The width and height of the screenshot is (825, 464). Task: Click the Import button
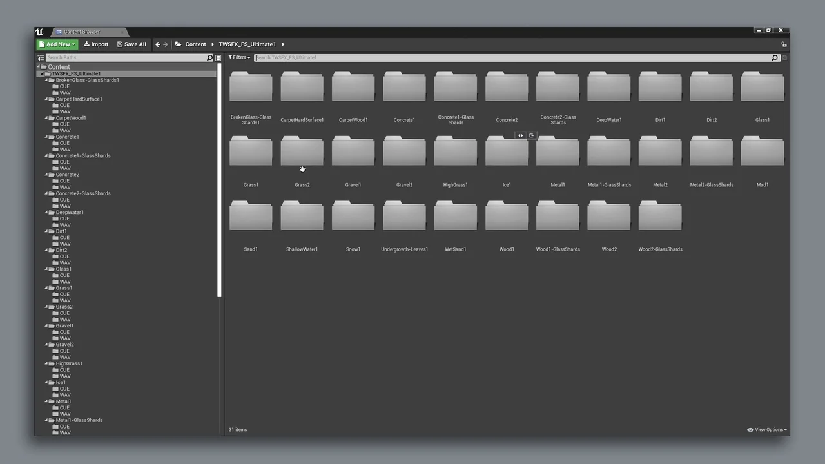click(95, 44)
